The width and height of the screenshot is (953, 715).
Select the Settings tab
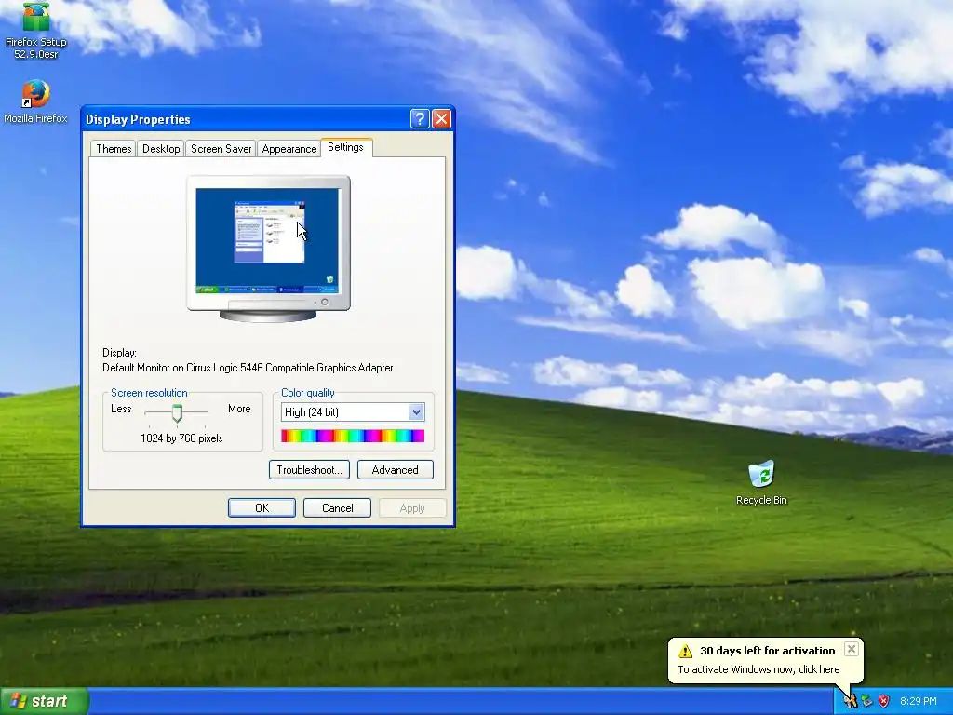346,147
